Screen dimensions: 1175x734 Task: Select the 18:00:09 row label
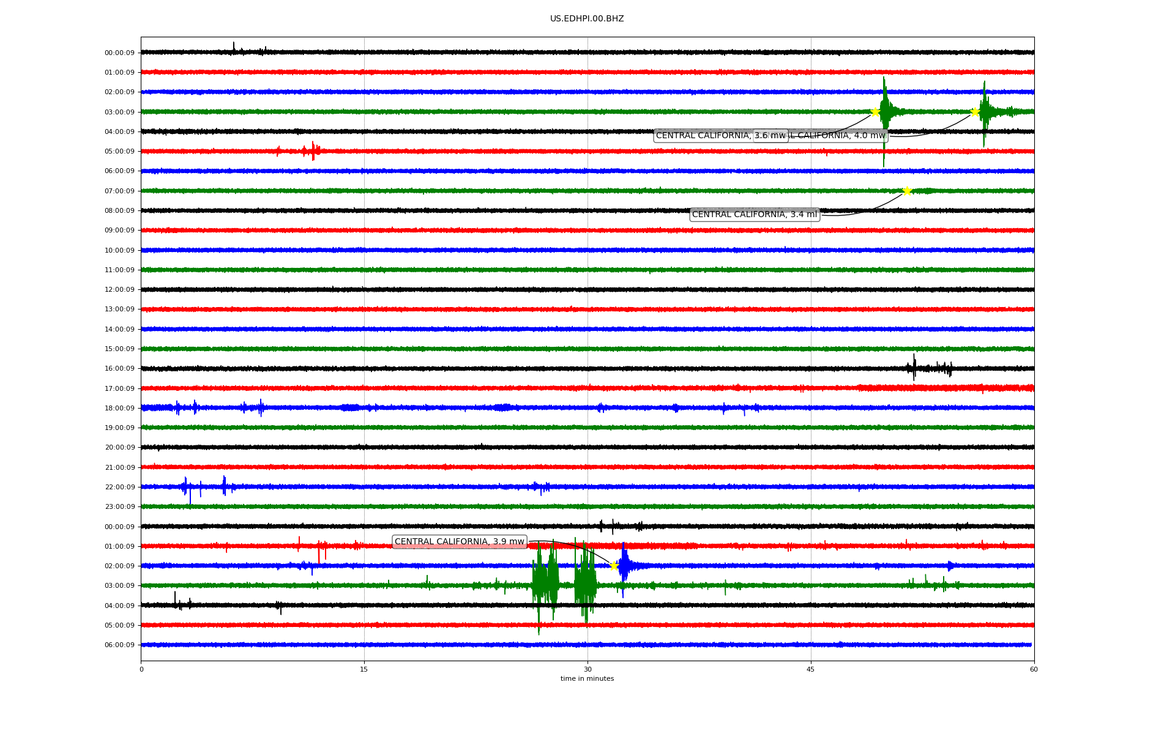click(119, 408)
